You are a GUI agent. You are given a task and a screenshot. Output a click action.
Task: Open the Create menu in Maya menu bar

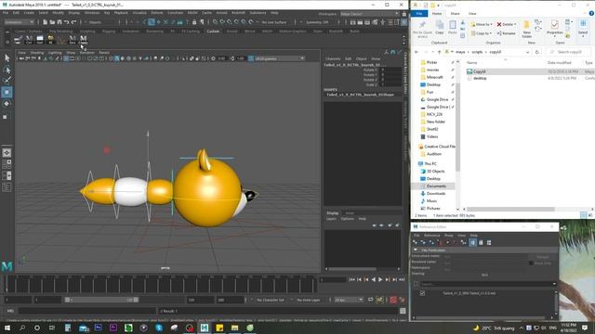[x=29, y=13]
